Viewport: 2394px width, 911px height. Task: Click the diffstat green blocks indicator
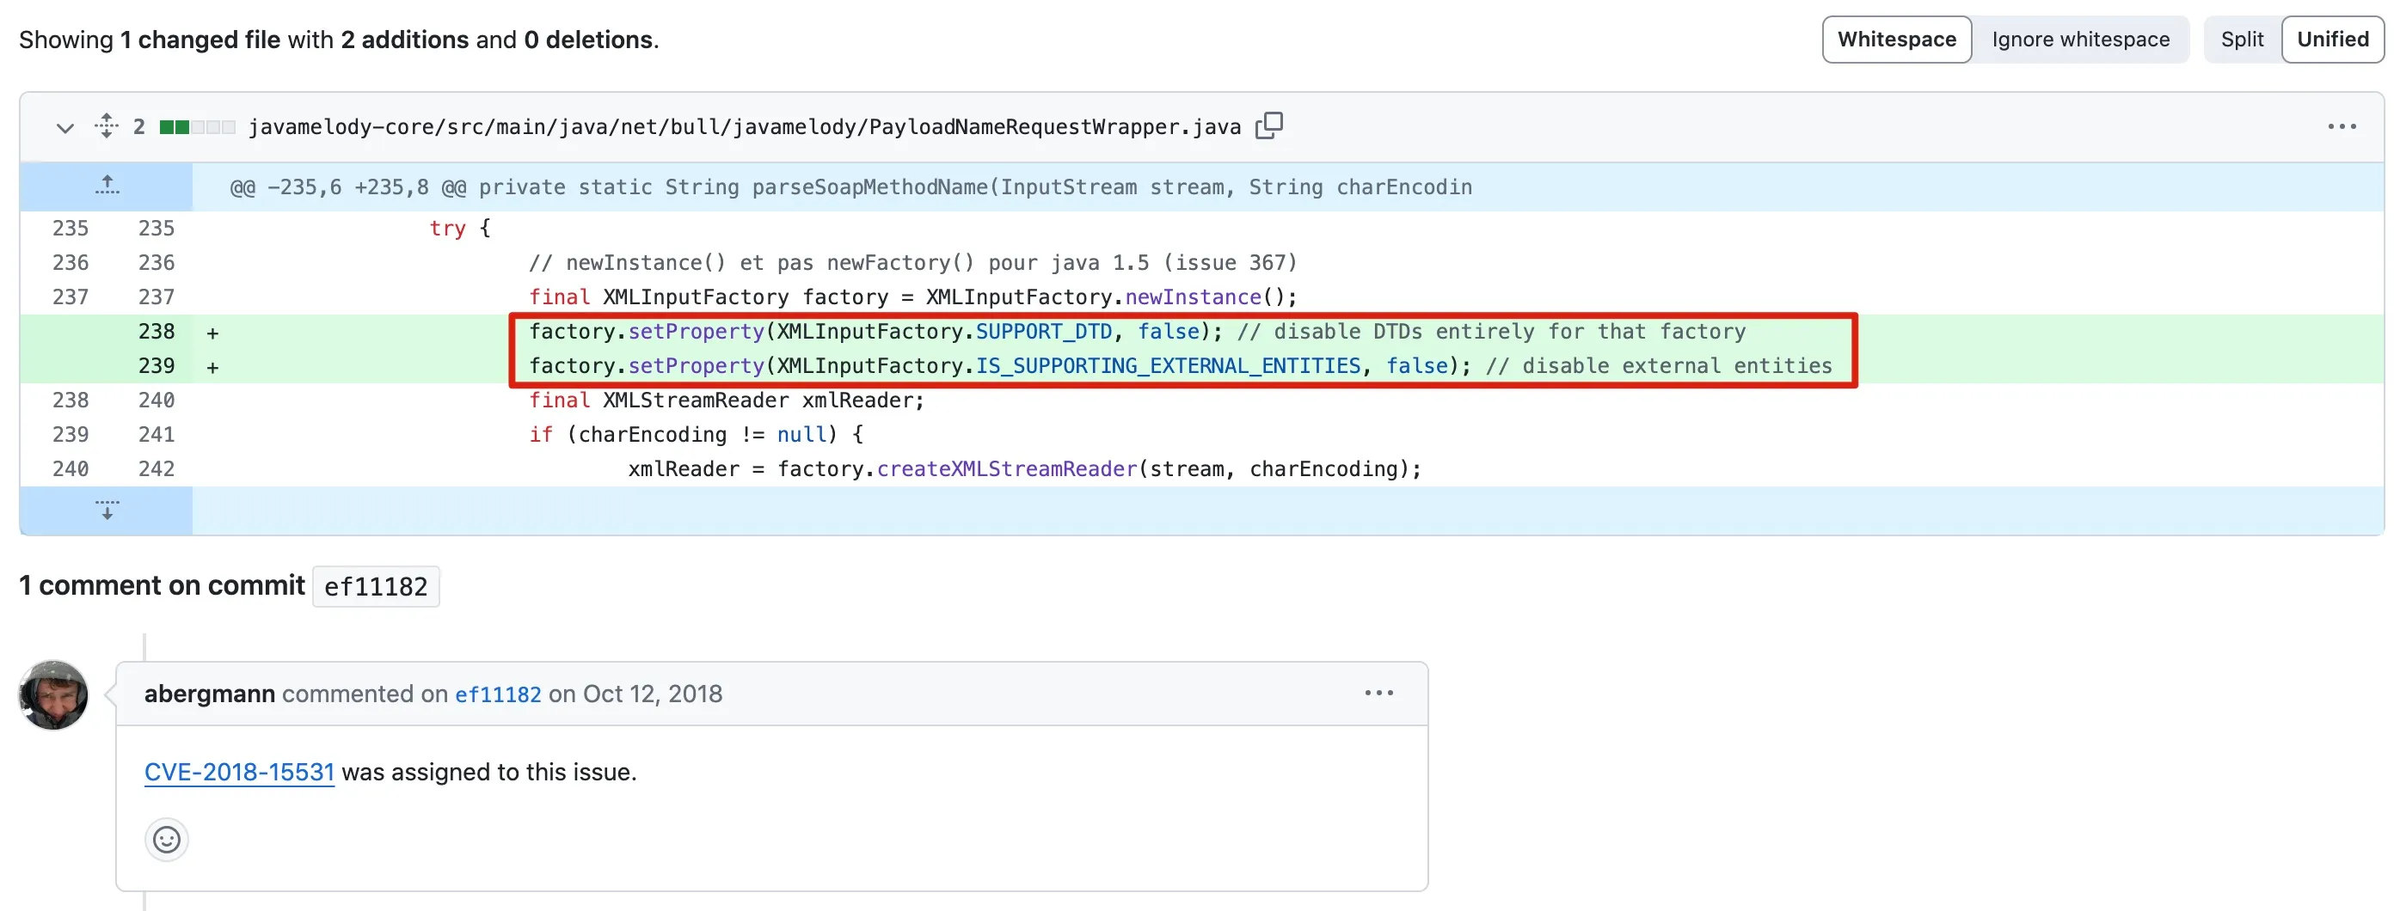tap(197, 127)
